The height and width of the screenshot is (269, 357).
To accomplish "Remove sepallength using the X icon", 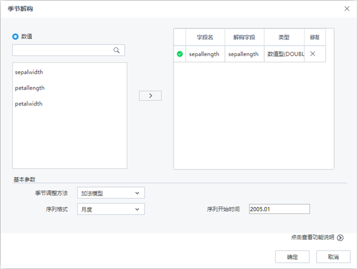I will coord(313,54).
